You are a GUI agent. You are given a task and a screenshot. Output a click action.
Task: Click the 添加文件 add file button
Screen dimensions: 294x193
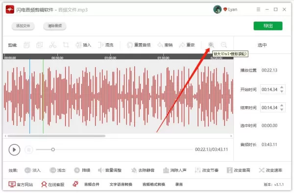23,26
